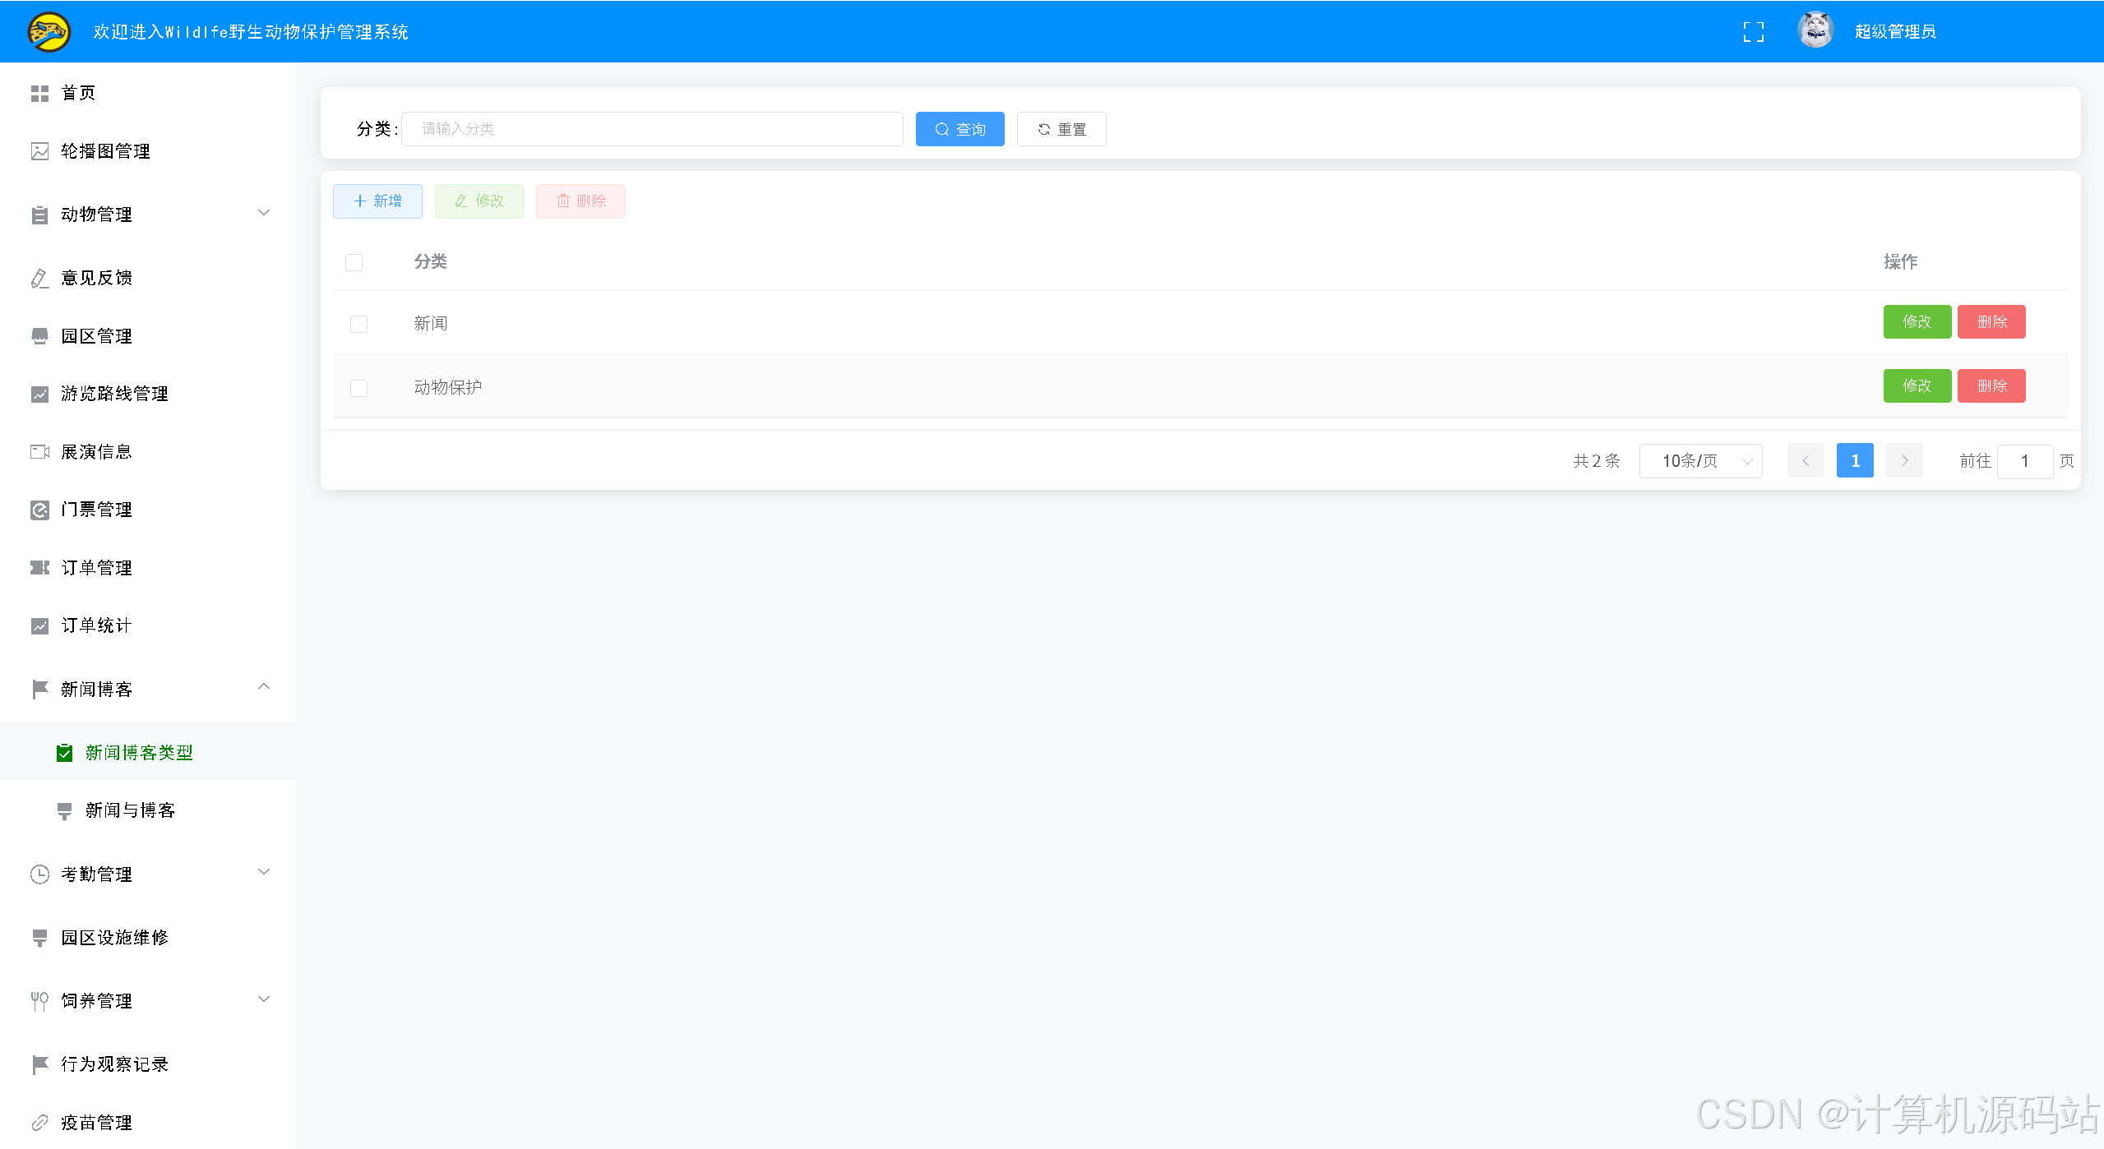Open 轮播图管理 menu item
Screen dimensions: 2104x1149
point(148,151)
